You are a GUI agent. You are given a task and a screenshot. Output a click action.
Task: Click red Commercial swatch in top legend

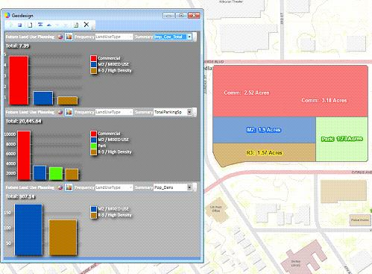click(94, 58)
